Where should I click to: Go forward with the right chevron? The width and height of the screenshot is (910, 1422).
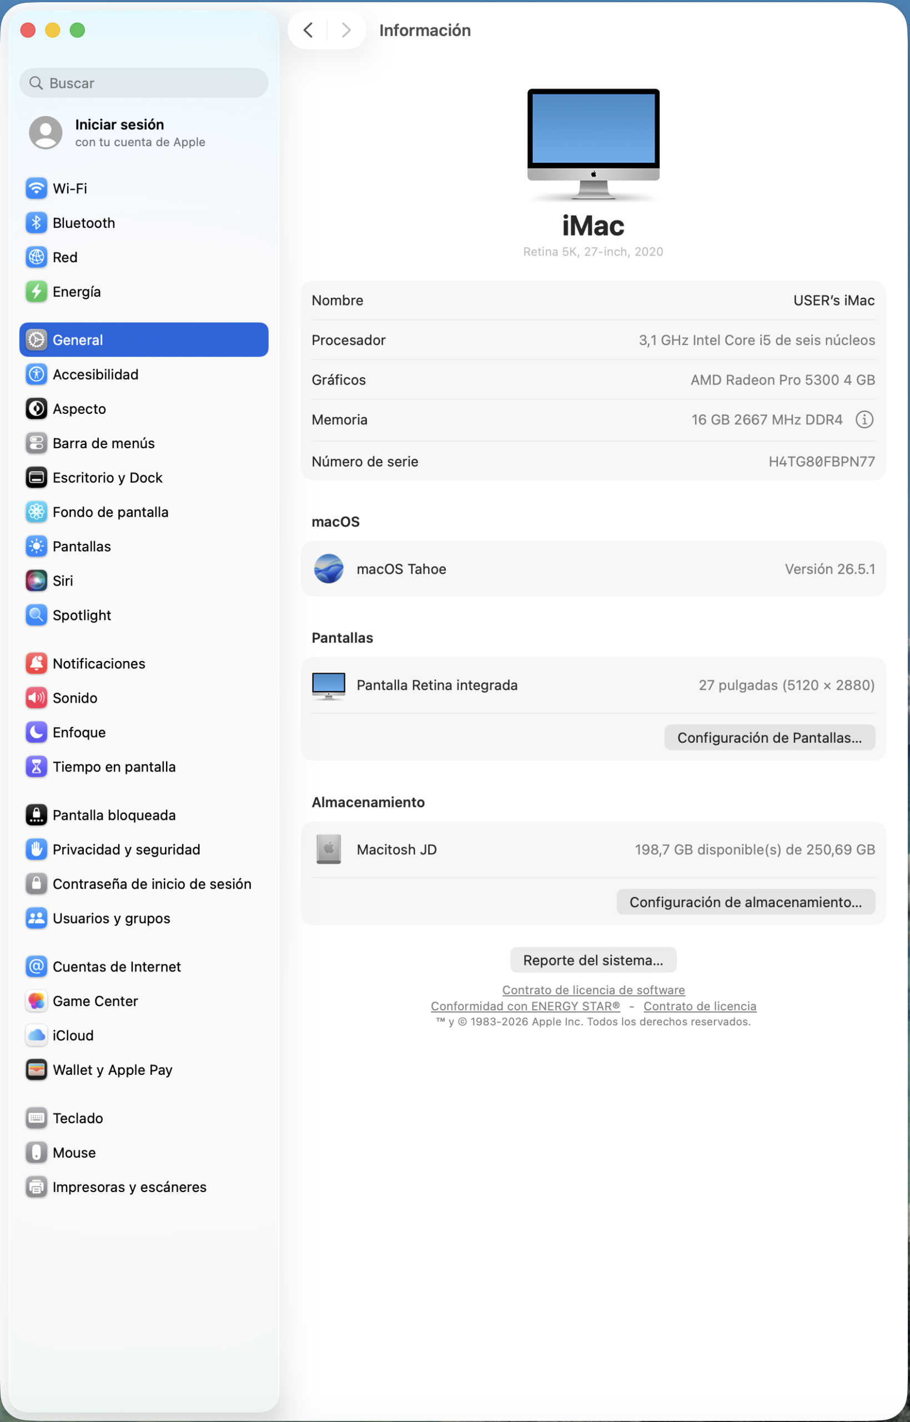click(x=346, y=30)
